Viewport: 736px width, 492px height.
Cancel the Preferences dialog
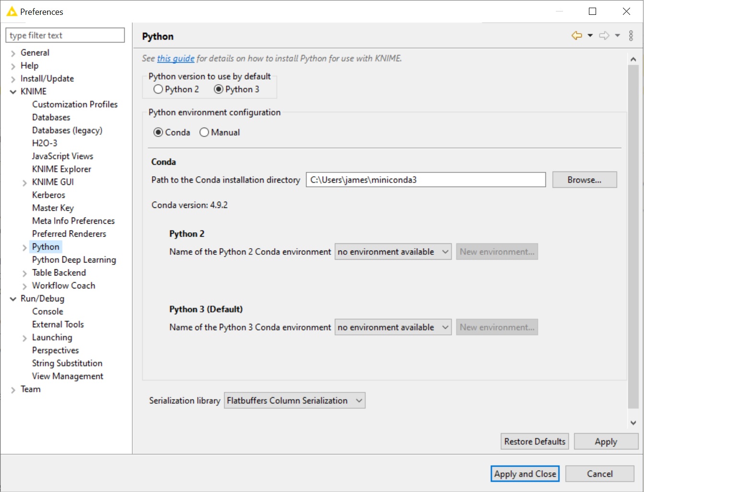pyautogui.click(x=600, y=474)
